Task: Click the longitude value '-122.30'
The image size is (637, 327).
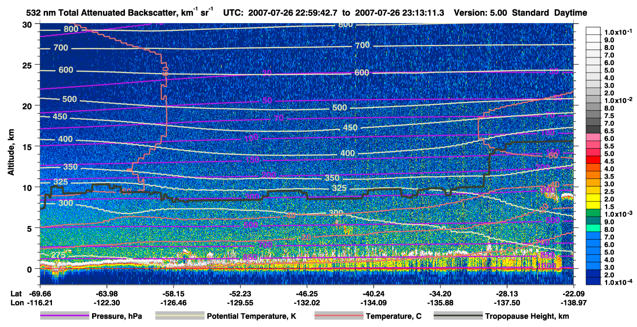Action: point(106,303)
